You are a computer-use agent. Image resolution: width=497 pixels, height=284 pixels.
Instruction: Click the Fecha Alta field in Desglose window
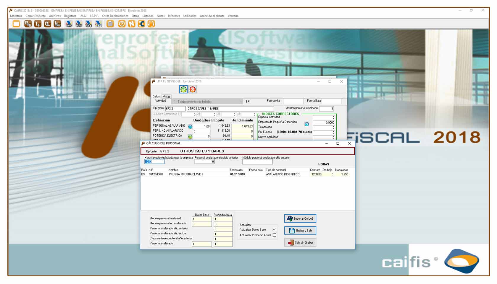pos(293,102)
